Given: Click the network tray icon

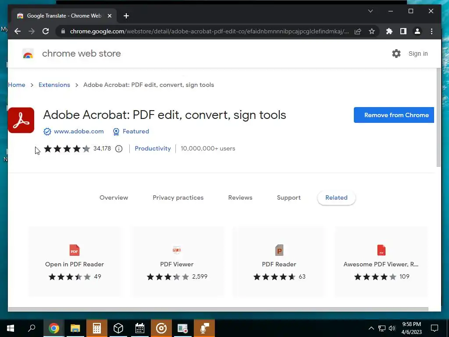Looking at the screenshot, I should pos(382,328).
